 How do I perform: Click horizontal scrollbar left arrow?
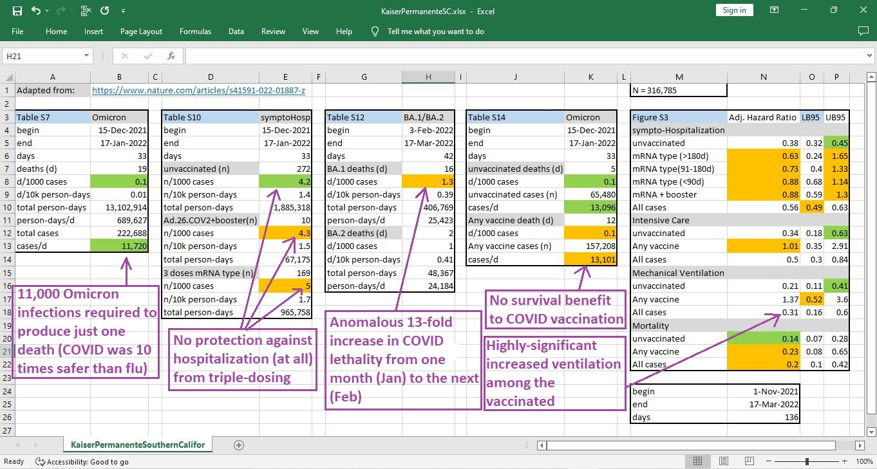pyautogui.click(x=542, y=445)
